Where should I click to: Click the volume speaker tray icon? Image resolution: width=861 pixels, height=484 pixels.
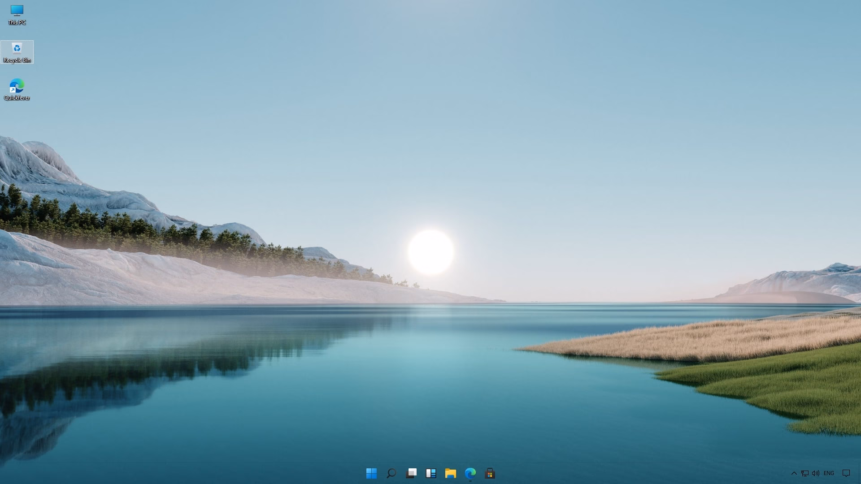tap(816, 473)
